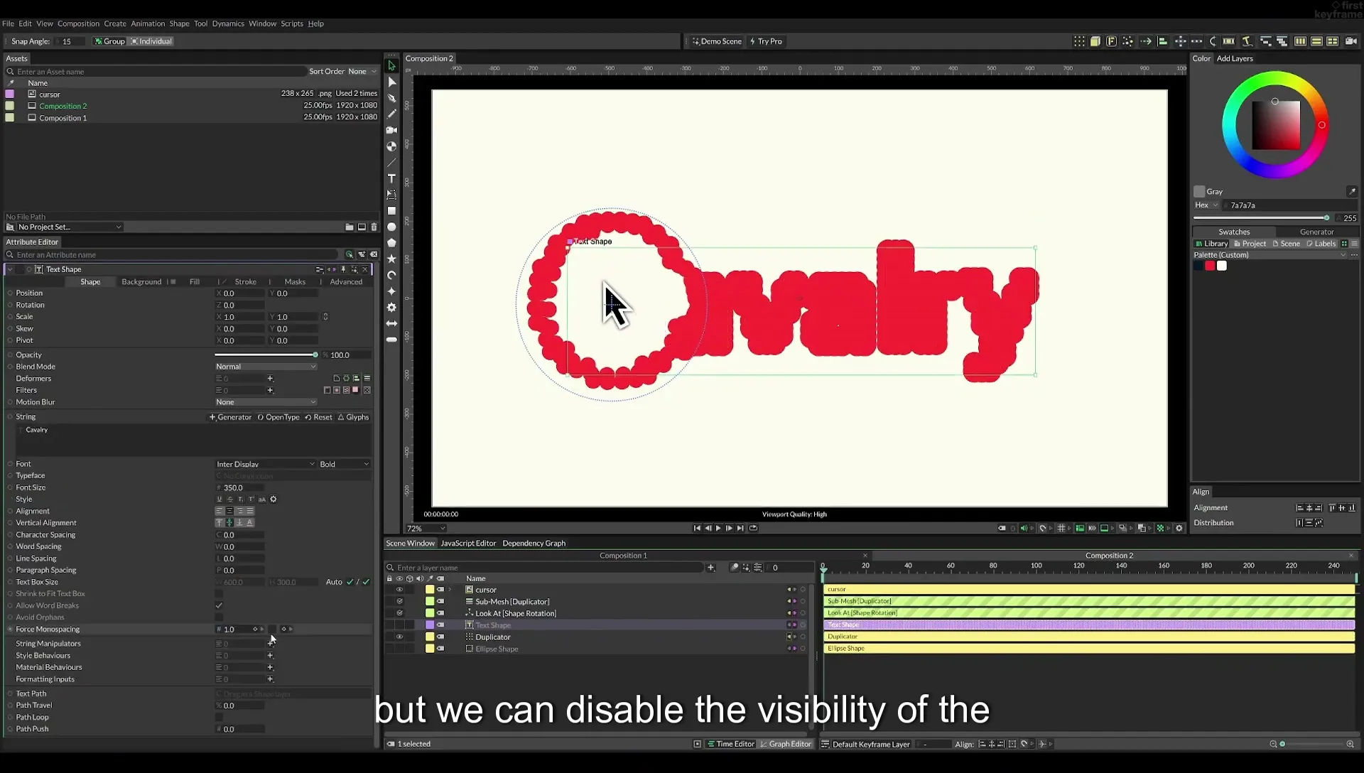Enable the Avoid Orphans checkbox
The width and height of the screenshot is (1364, 773).
click(219, 617)
